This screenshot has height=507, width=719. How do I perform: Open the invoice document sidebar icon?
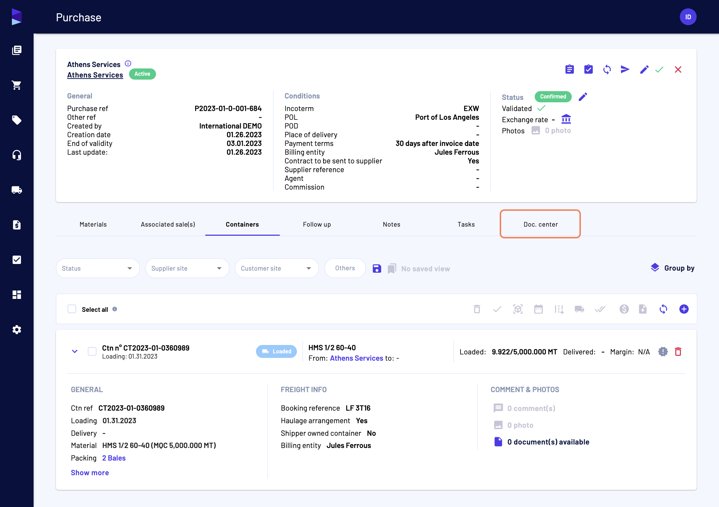(16, 225)
